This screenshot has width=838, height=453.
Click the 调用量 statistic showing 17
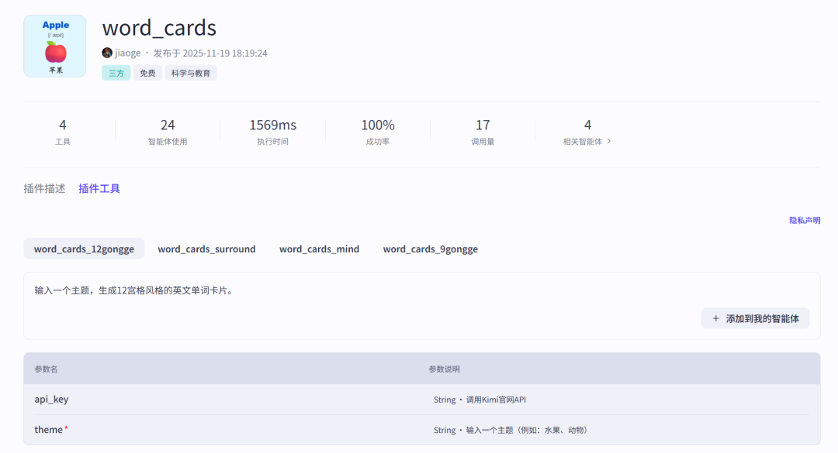(483, 132)
